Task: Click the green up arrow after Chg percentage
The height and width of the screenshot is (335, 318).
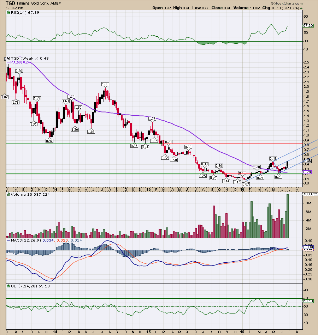Action: [301, 8]
